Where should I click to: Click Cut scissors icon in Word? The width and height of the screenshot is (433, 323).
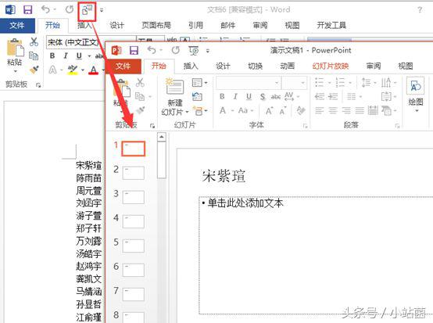pyautogui.click(x=34, y=42)
